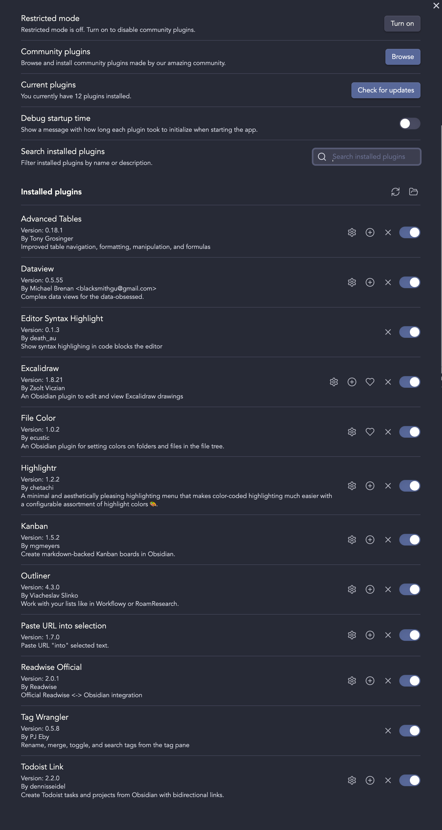This screenshot has height=830, width=442.
Task: Click Excalidraw donate heart icon
Action: tap(370, 382)
